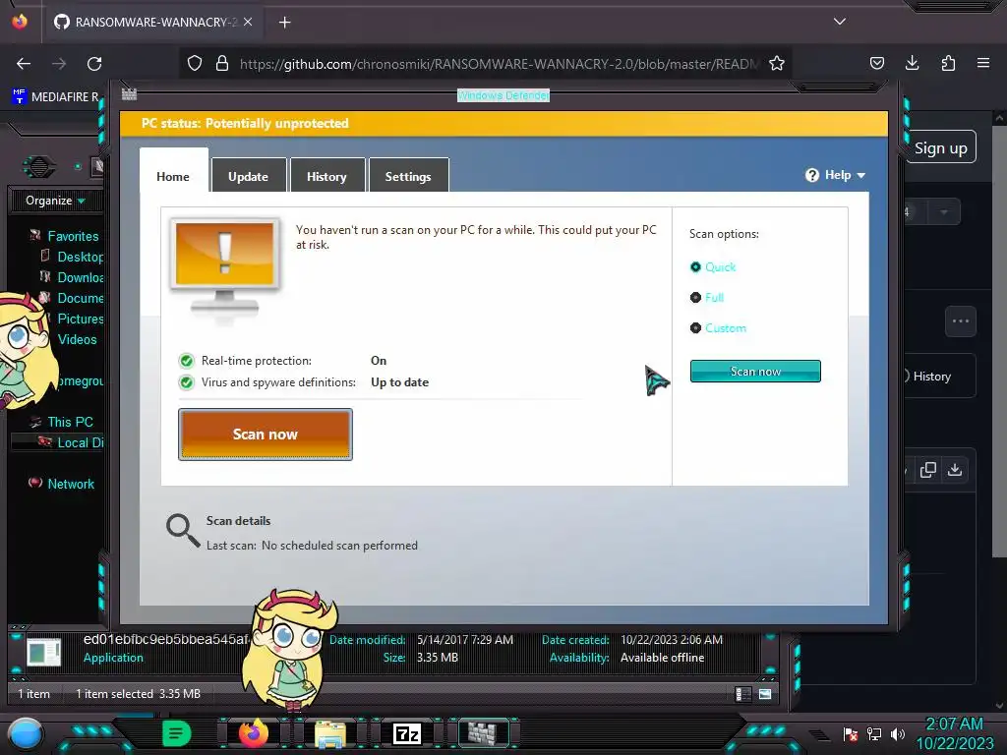Open Pictures in Explorer sidebar
This screenshot has width=1007, height=755.
coord(80,319)
